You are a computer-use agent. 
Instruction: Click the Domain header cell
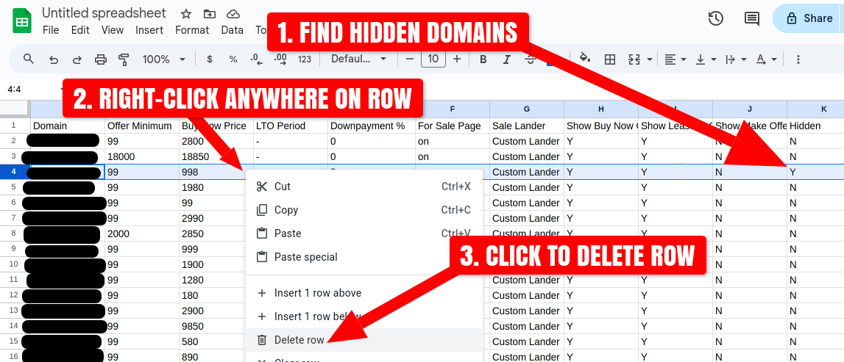pos(68,126)
